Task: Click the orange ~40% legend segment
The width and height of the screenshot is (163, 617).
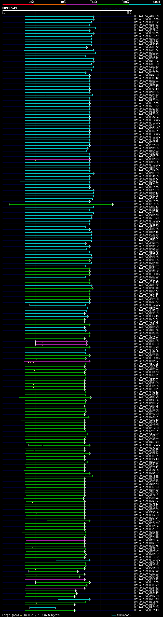Action: [50, 5]
